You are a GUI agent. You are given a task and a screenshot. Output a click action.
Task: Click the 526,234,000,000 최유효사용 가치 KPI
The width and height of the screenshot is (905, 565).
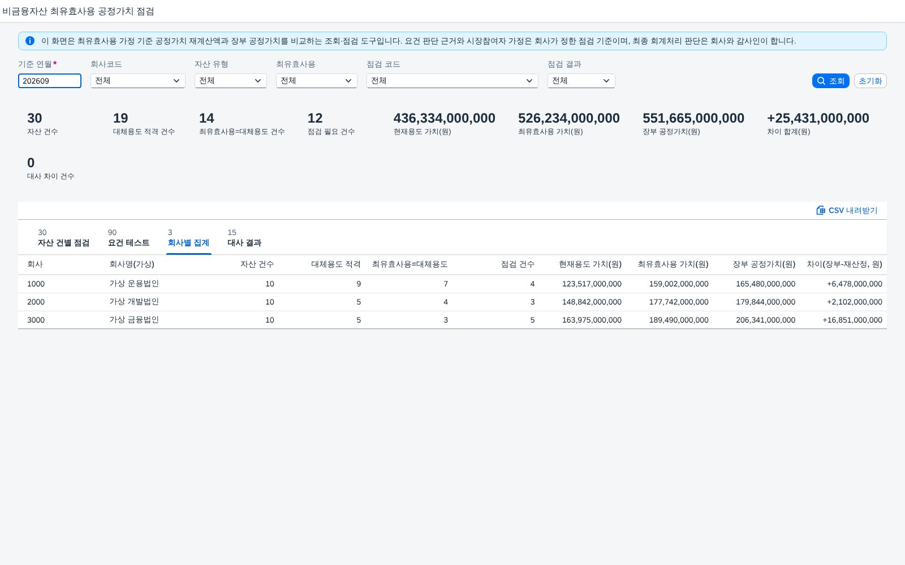point(569,118)
